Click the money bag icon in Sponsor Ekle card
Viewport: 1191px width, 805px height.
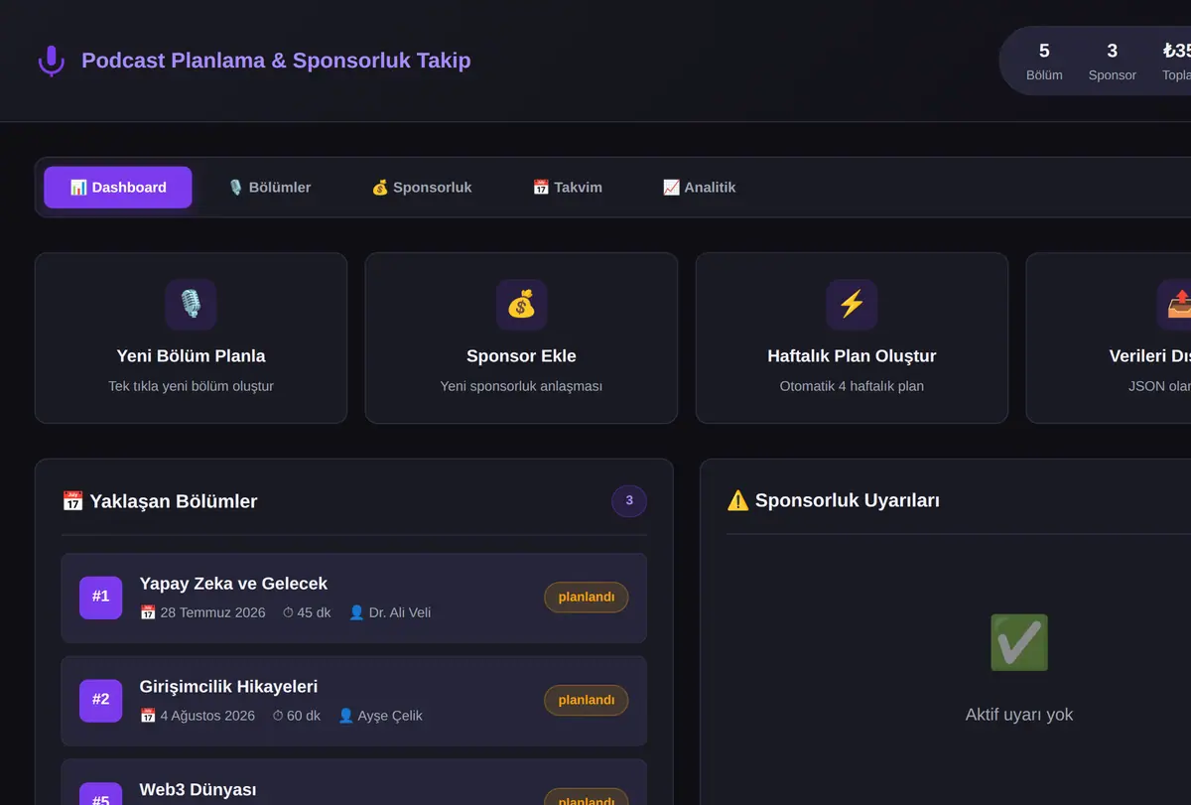pos(521,305)
